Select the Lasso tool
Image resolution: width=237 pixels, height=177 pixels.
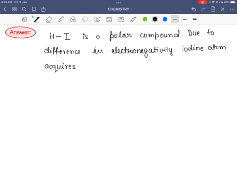click(85, 20)
